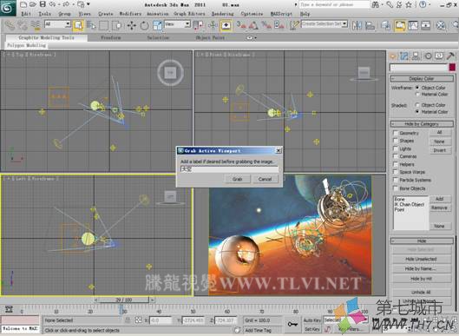Click the Invert button in Hide by Category
459x336 pixels.
(440, 150)
